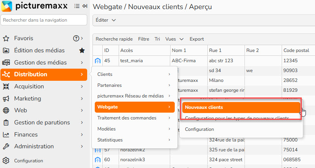Toggle the navigation list view icon
This screenshot has height=168, width=315.
coord(77,6)
